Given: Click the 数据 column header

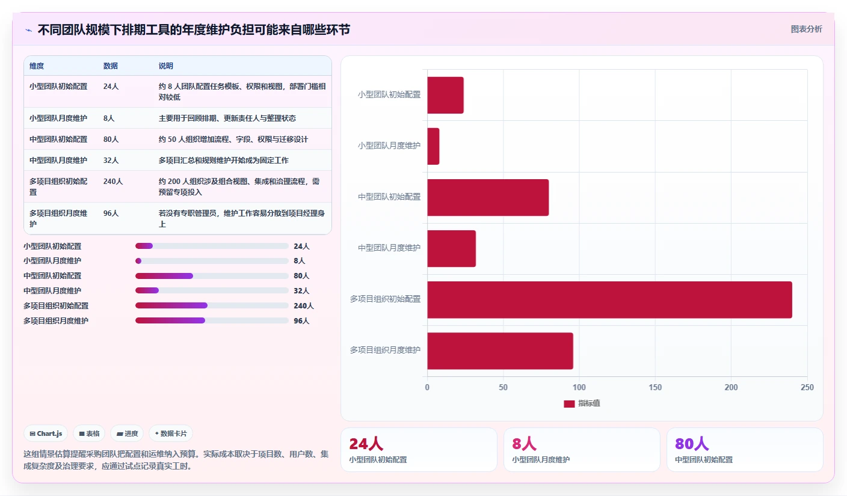Looking at the screenshot, I should pyautogui.click(x=111, y=66).
